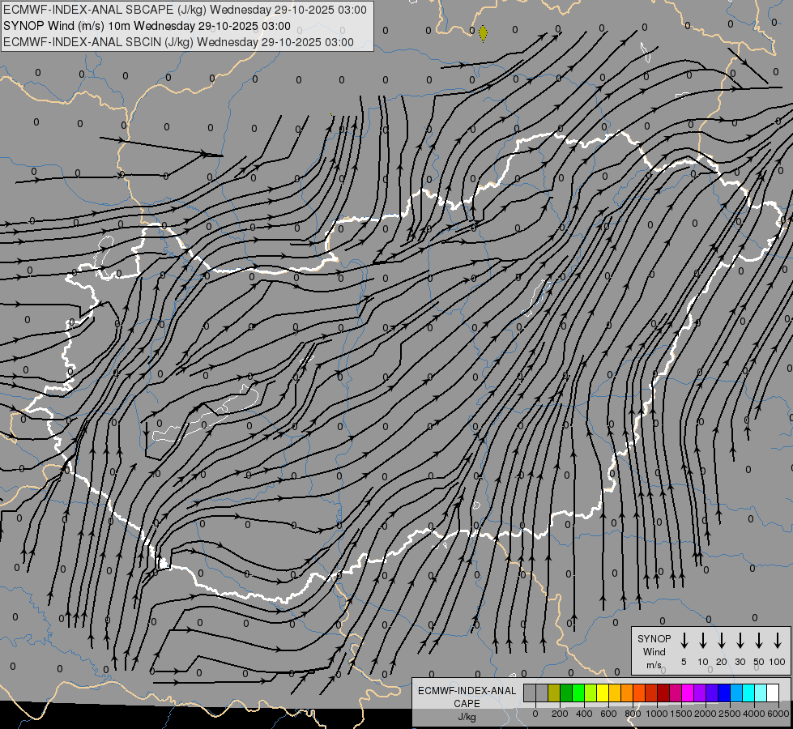
Task: Click the 2500 tick label on colorbar
Action: (730, 714)
